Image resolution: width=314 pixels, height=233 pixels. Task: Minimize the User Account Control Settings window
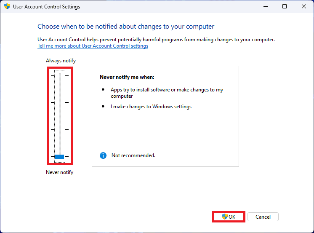tap(265, 7)
